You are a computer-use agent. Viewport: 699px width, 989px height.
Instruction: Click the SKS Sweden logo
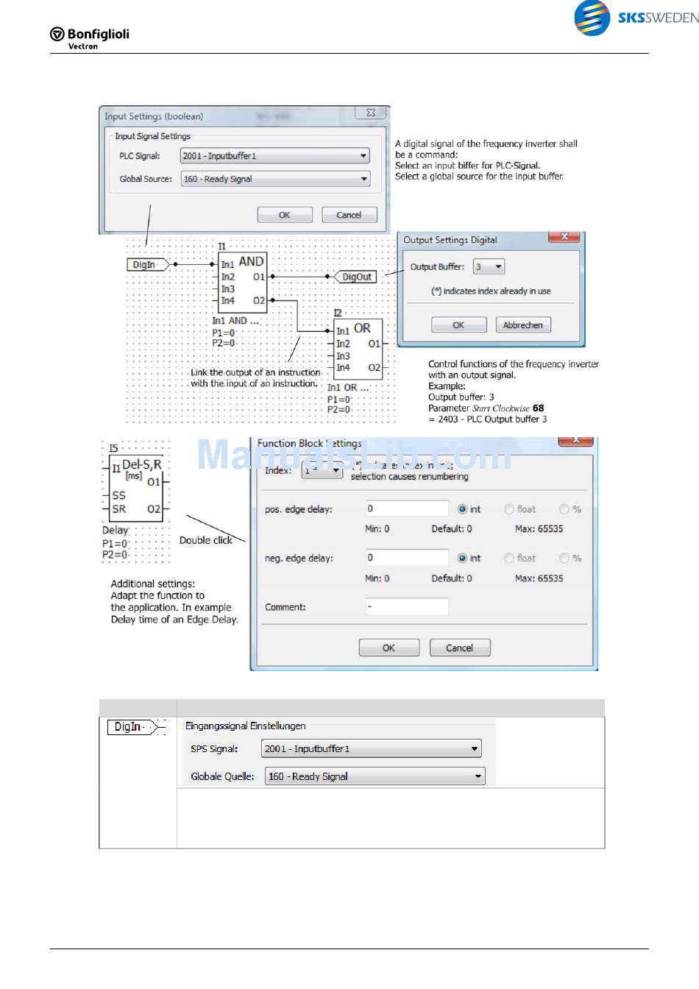pos(636,17)
